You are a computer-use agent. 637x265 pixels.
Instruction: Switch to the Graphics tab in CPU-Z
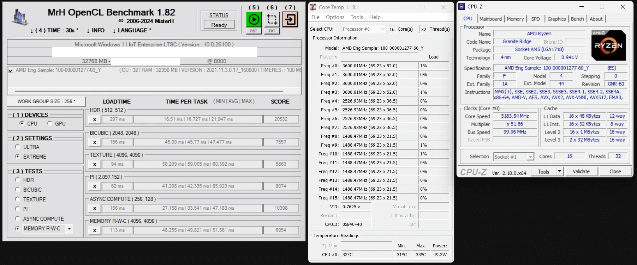556,19
